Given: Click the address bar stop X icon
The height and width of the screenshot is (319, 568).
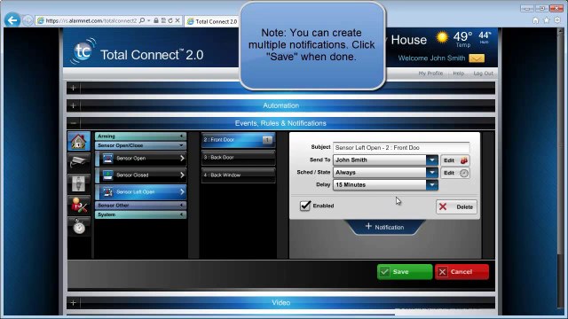Looking at the screenshot, I should 177,20.
